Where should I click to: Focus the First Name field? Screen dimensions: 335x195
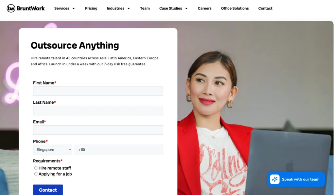pos(98,91)
